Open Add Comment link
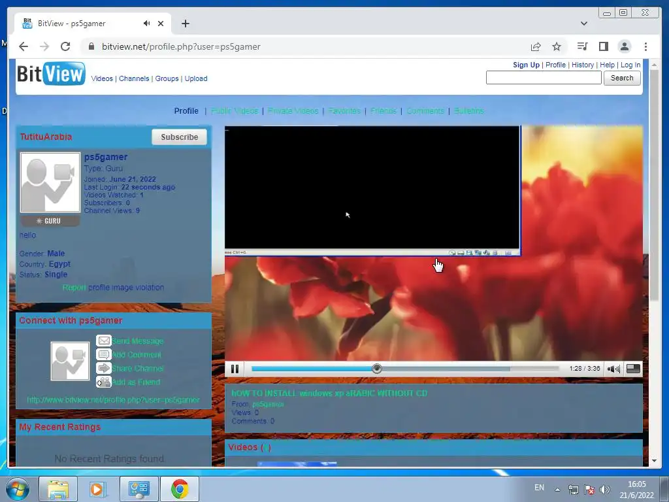This screenshot has width=669, height=502. point(137,355)
